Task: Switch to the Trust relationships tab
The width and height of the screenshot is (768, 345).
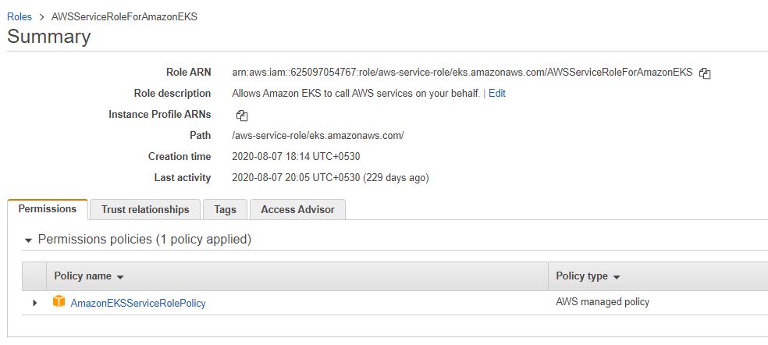Action: point(145,209)
